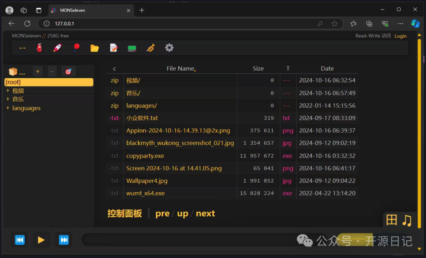
Task: Click the red balloon toolbar icon
Action: pos(77,48)
